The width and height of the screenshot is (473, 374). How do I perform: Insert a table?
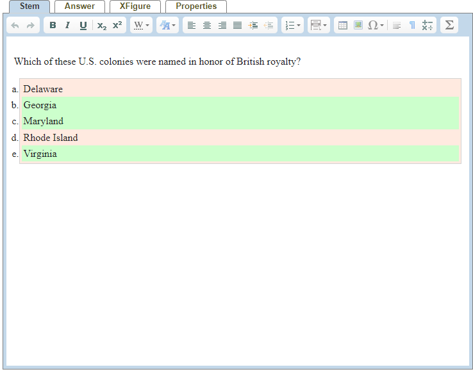343,26
